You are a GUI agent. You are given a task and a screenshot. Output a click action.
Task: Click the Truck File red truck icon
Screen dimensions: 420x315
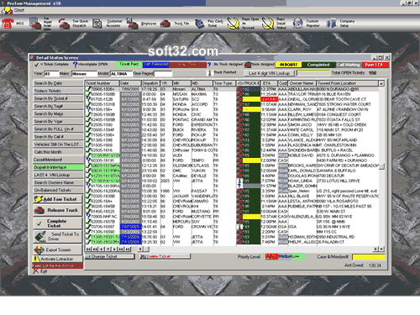pos(165,24)
